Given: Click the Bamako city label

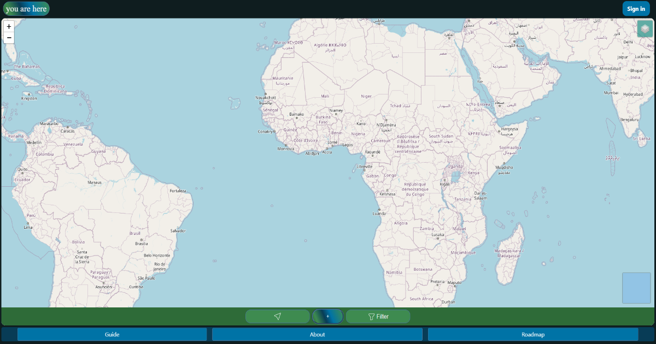Looking at the screenshot, I should coord(296,114).
